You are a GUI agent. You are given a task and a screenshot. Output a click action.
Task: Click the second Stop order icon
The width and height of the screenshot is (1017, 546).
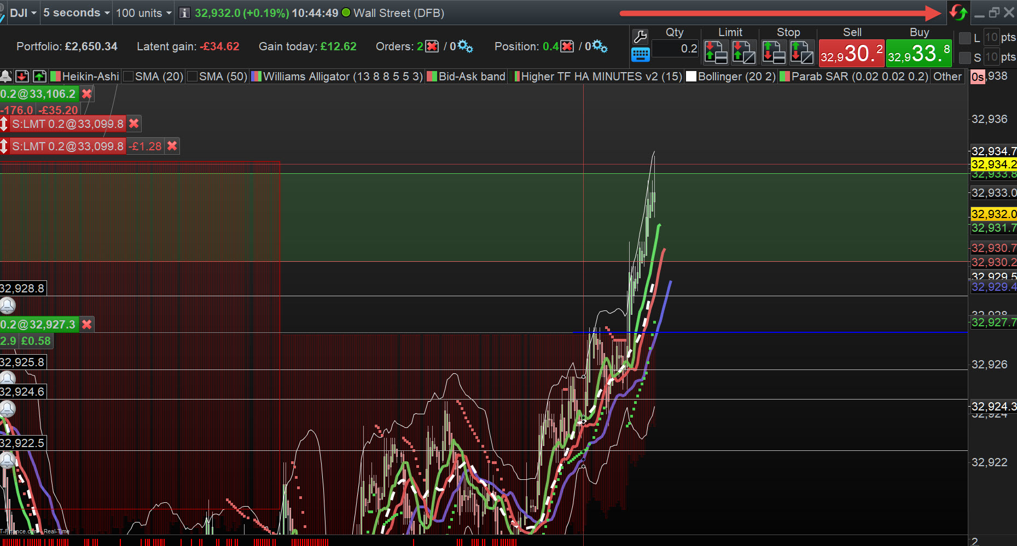coord(801,53)
